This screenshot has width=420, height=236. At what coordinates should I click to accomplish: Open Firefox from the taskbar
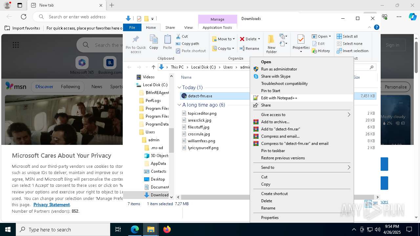pyautogui.click(x=167, y=229)
